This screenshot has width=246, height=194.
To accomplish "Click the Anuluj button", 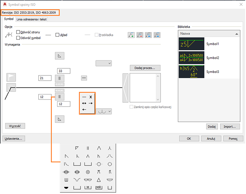I will click(x=211, y=139).
